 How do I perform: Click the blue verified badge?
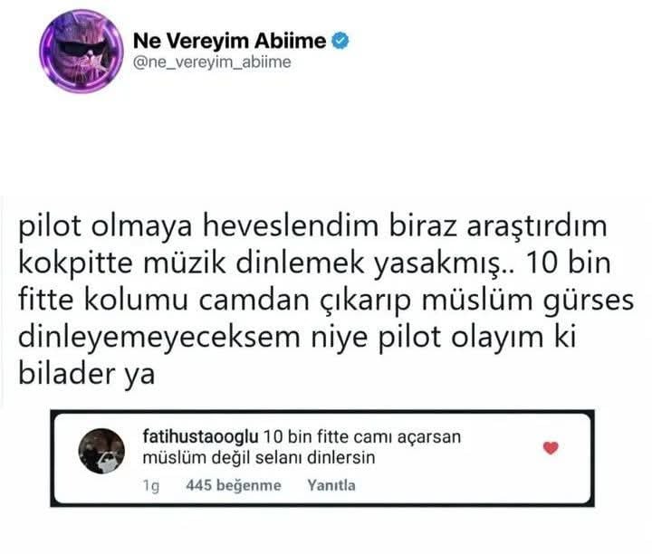point(340,41)
